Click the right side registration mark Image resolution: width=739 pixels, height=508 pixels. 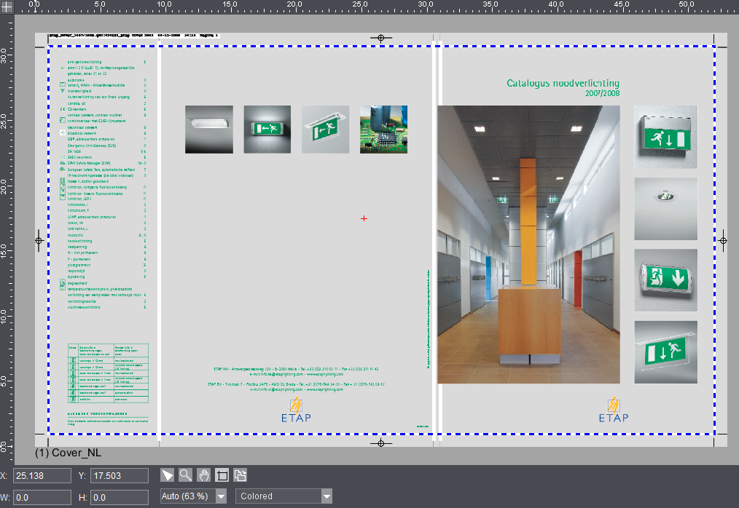[x=723, y=240]
